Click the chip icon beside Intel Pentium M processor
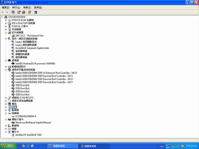199x149 pixels. [13, 63]
